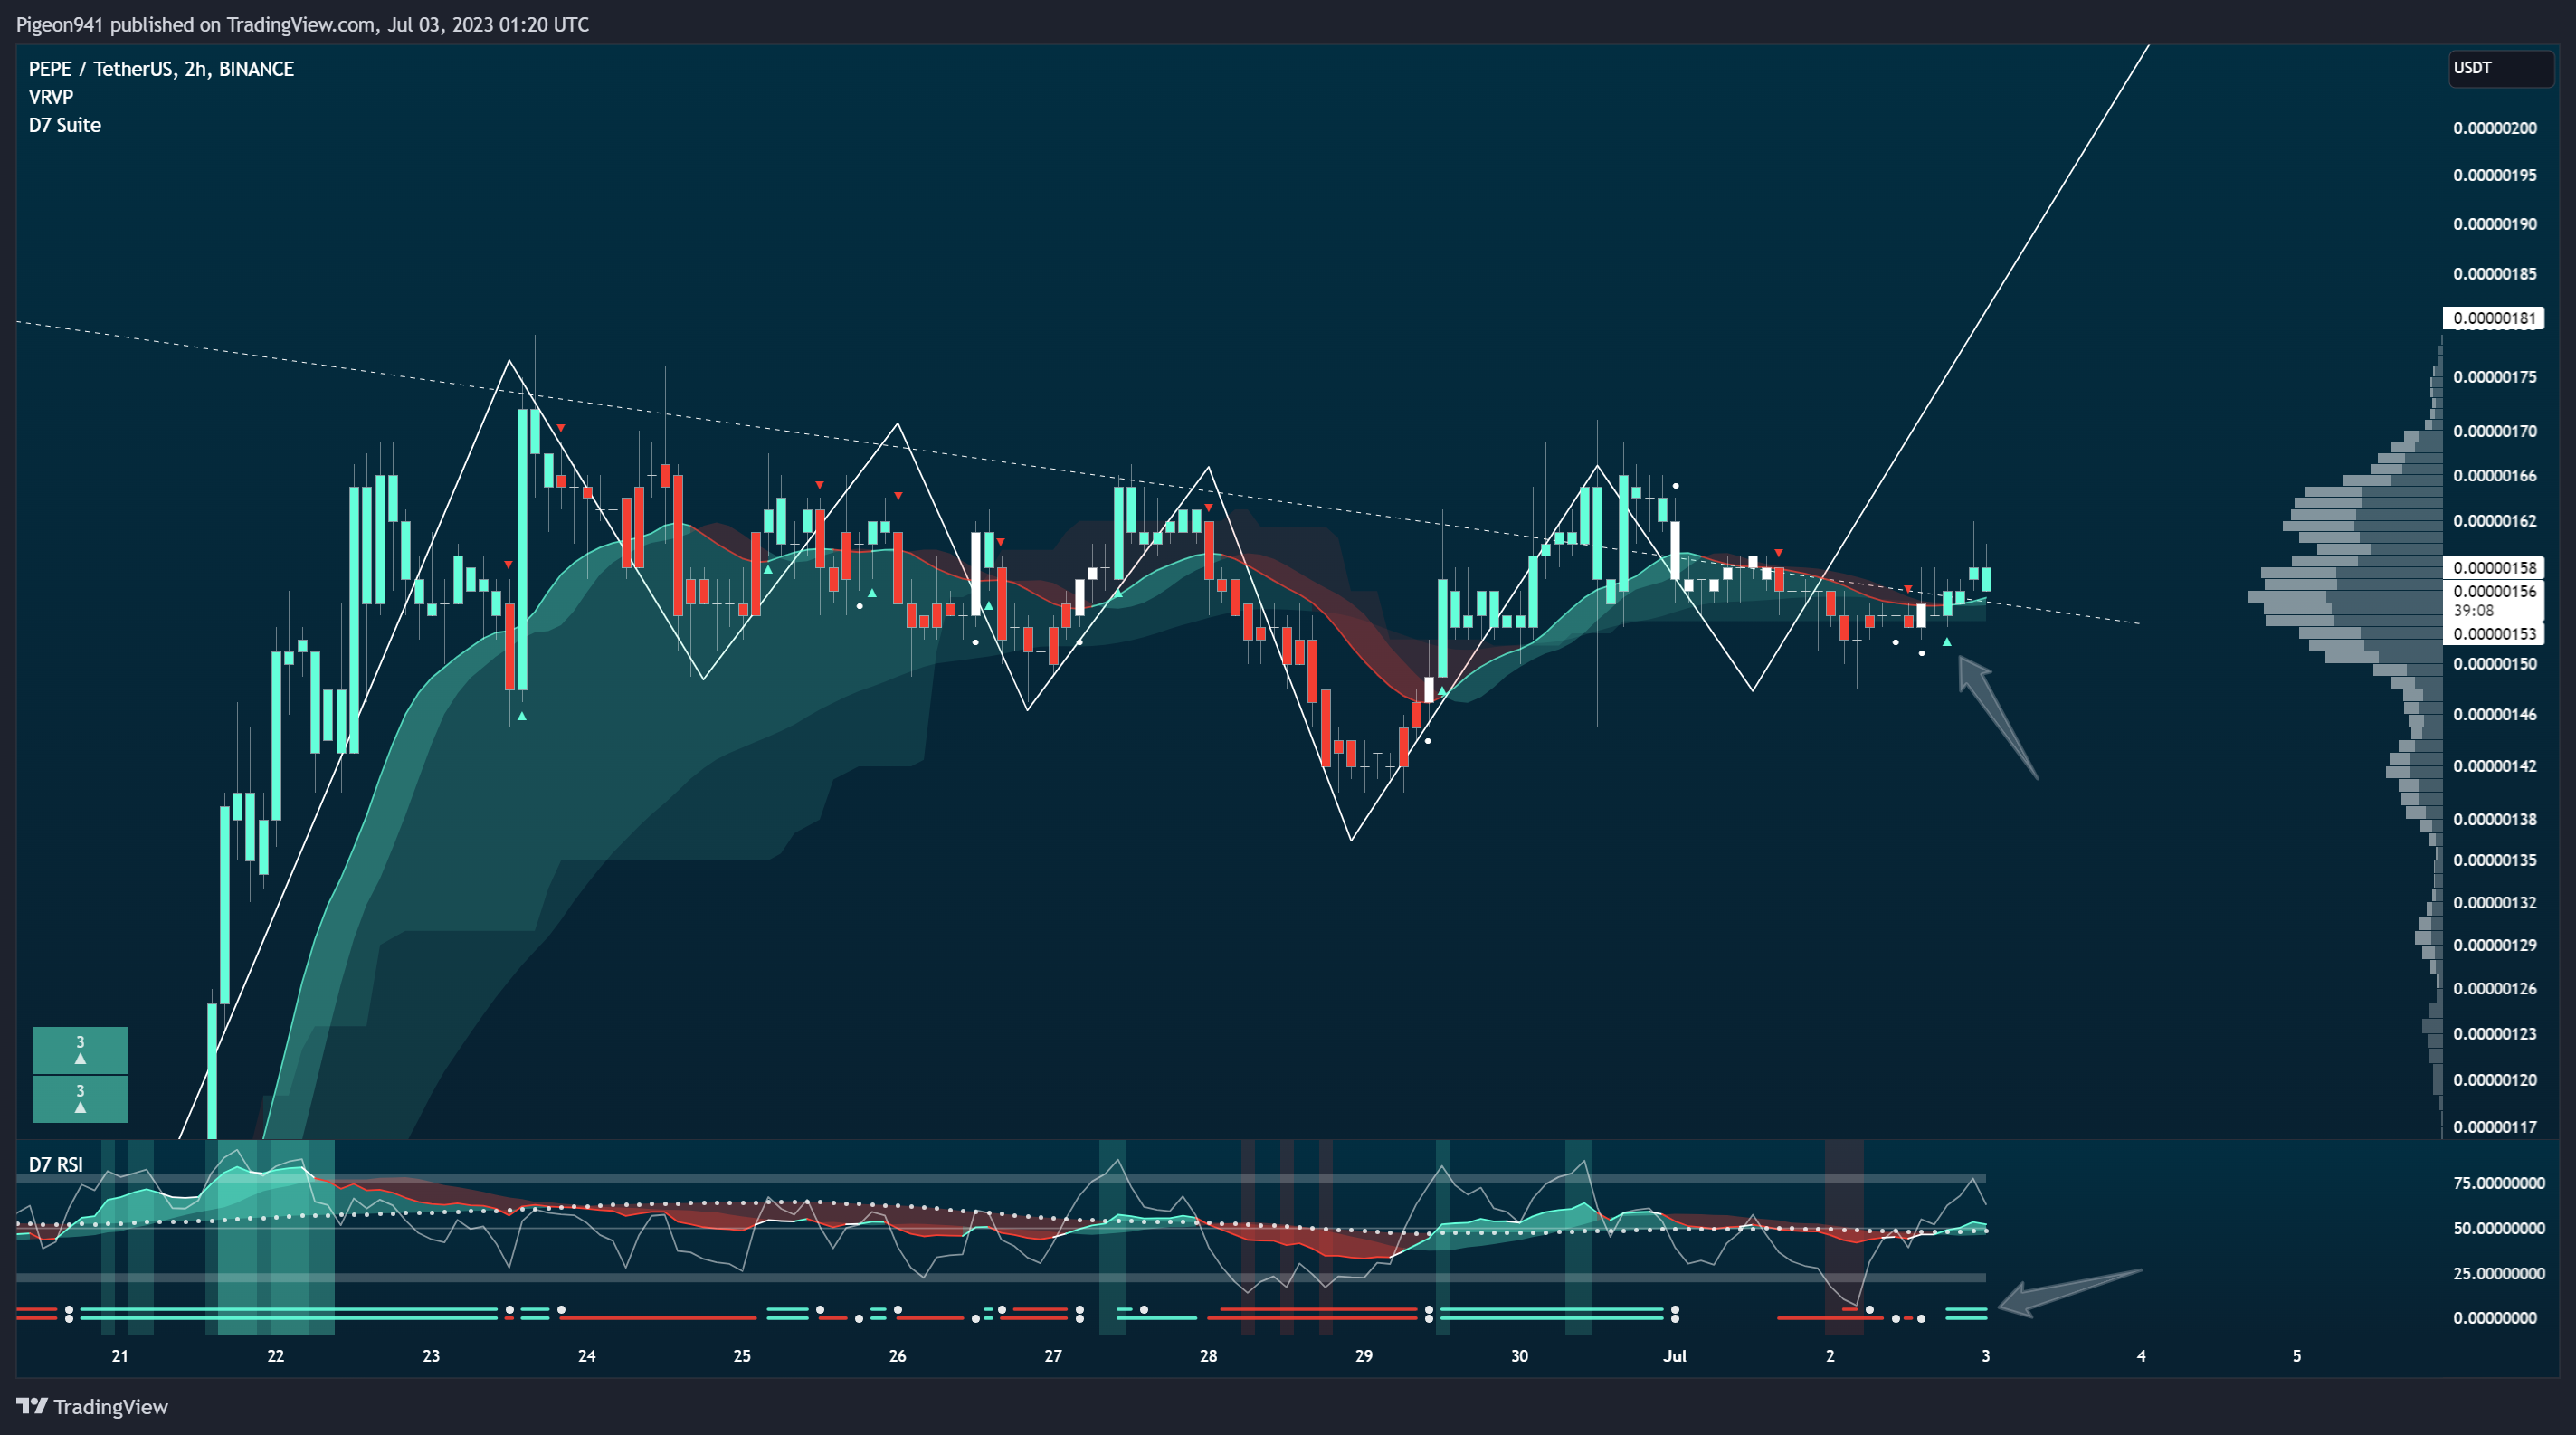Screen dimensions: 2576x1435
Task: Click the D7 RSI pane label
Action: point(56,1164)
